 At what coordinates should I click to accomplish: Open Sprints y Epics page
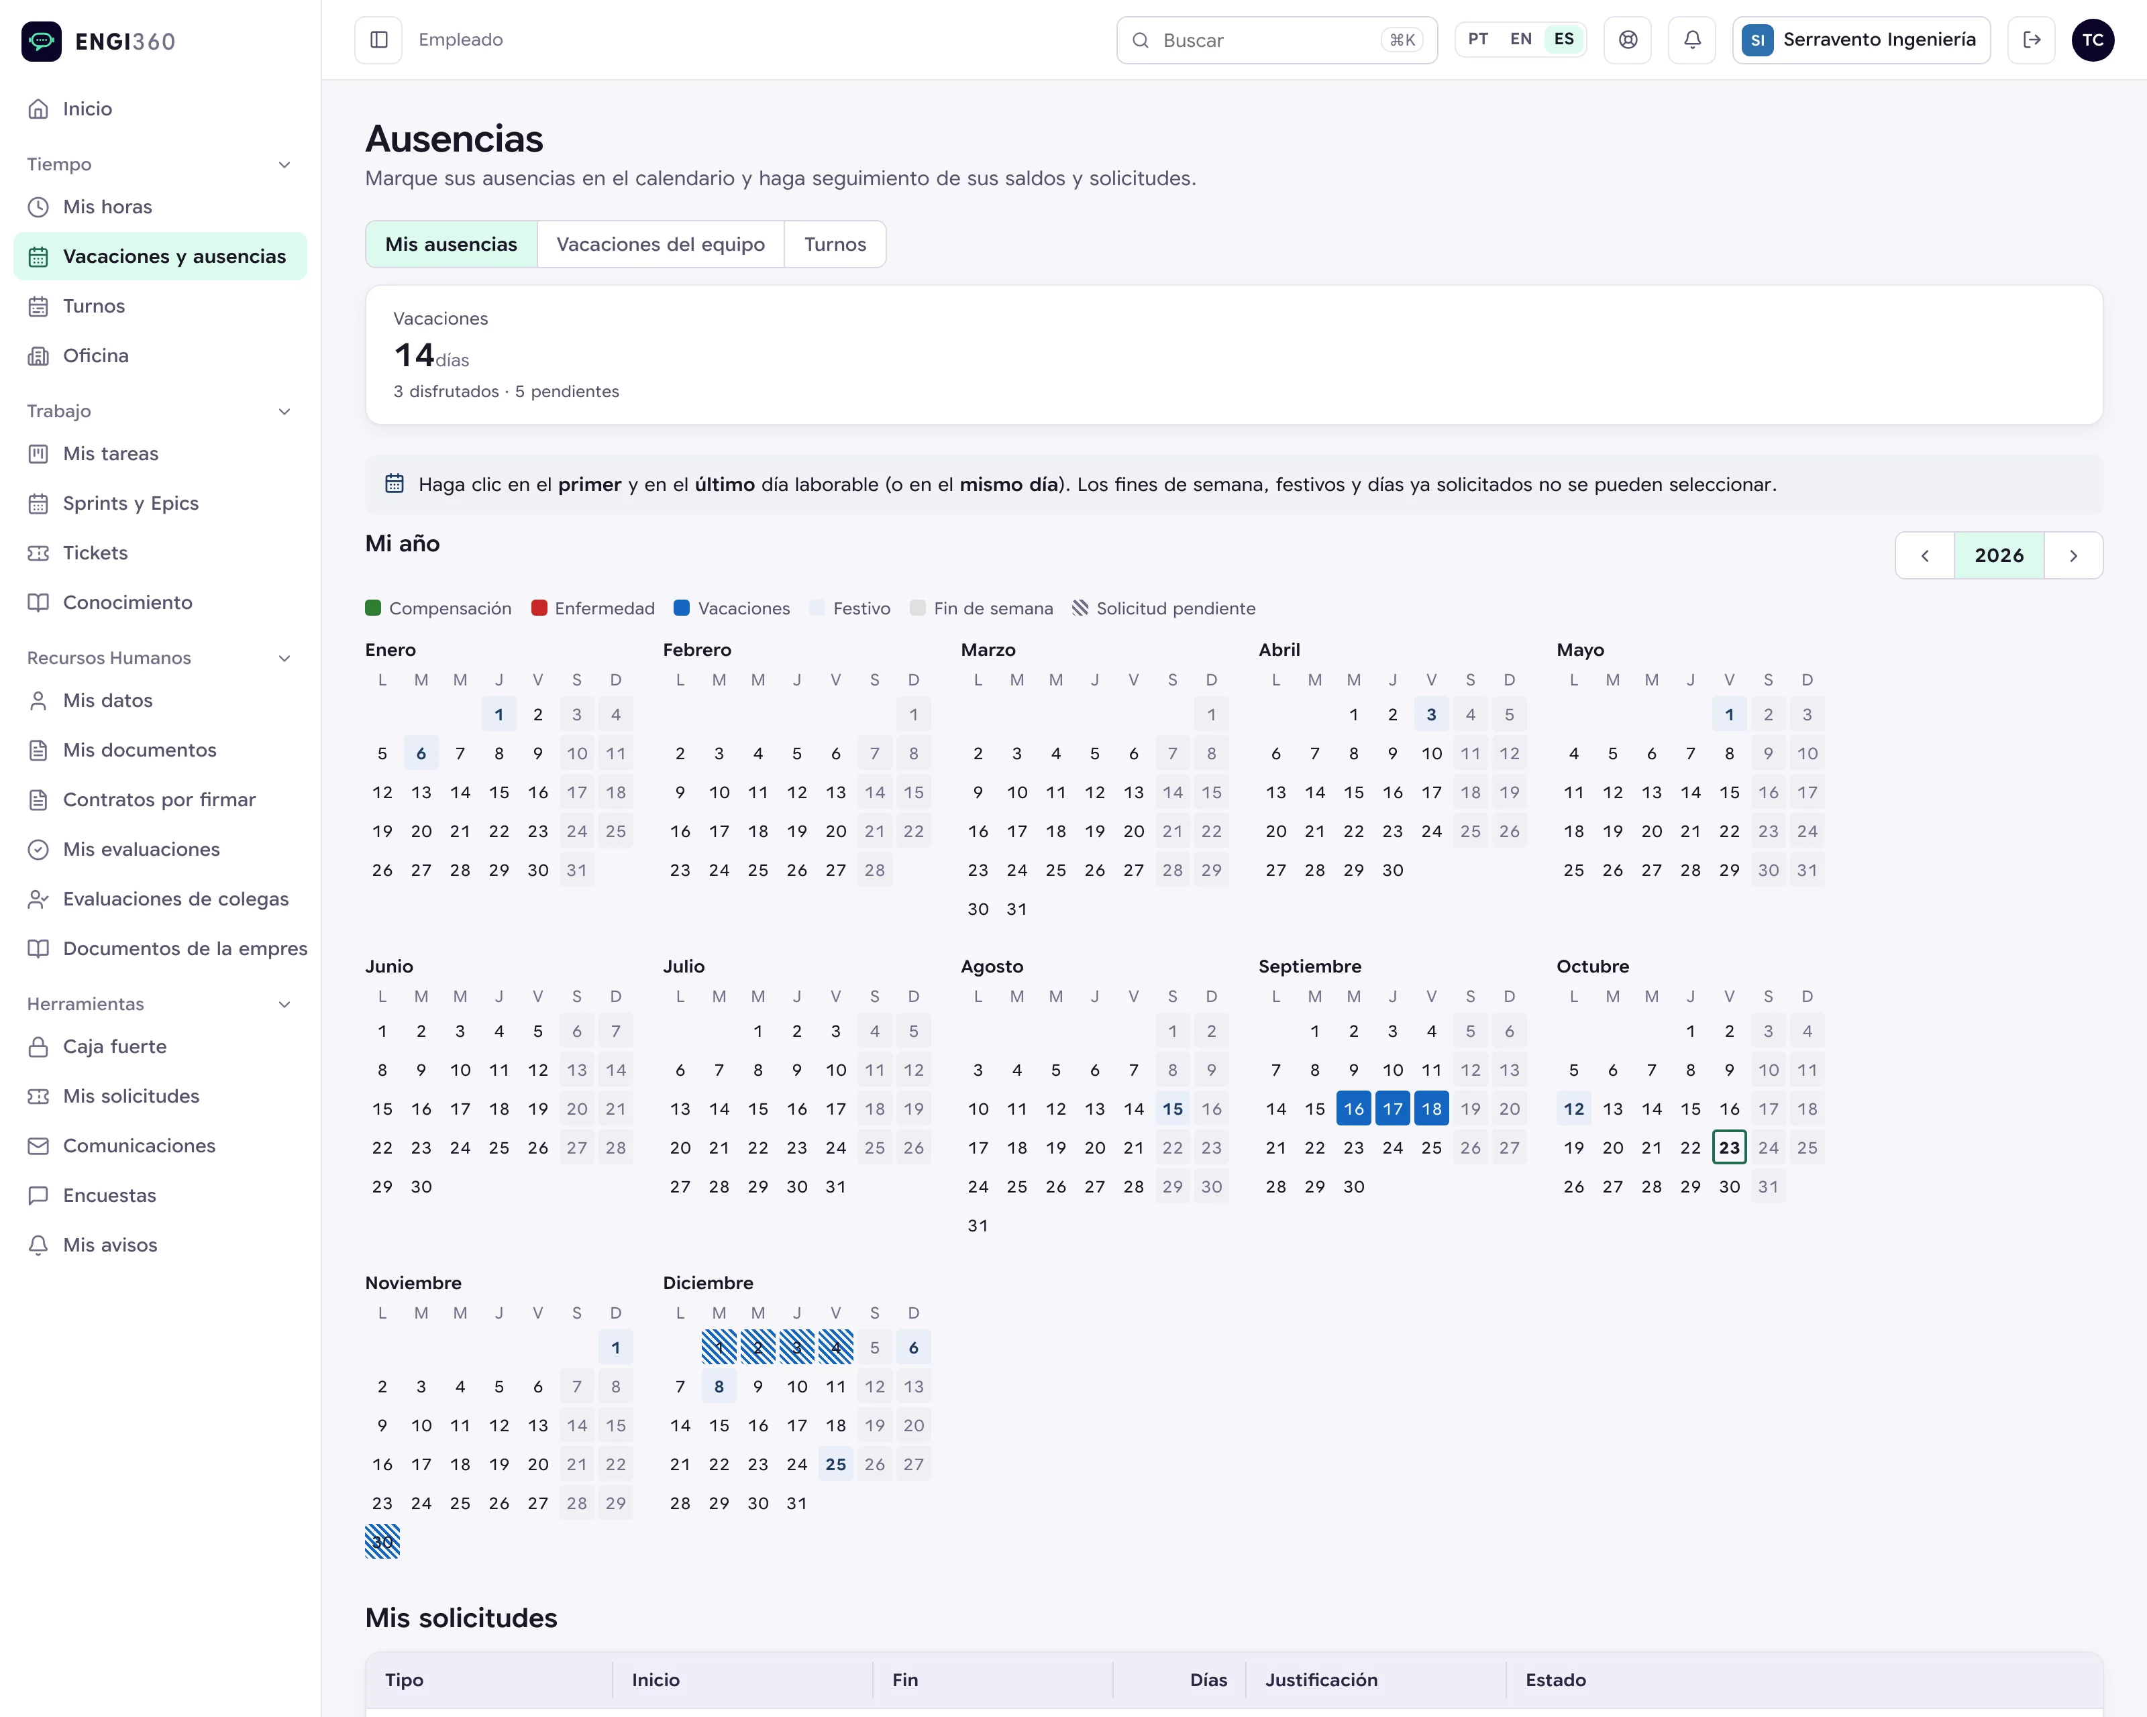coord(160,502)
